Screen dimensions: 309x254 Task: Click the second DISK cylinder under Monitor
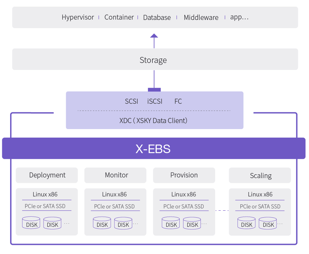click(123, 223)
